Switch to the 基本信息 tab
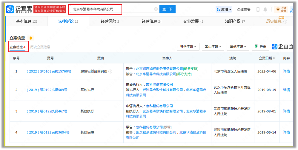Screen dimensions: 298x150 [26, 21]
